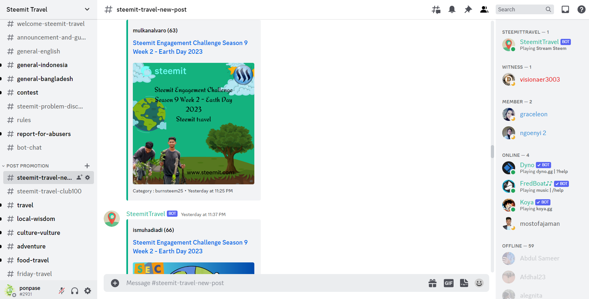
Task: Create a channel in POST PROMOTION
Action: click(x=87, y=166)
